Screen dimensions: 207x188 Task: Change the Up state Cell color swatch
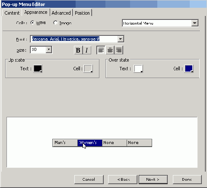[x=88, y=69]
